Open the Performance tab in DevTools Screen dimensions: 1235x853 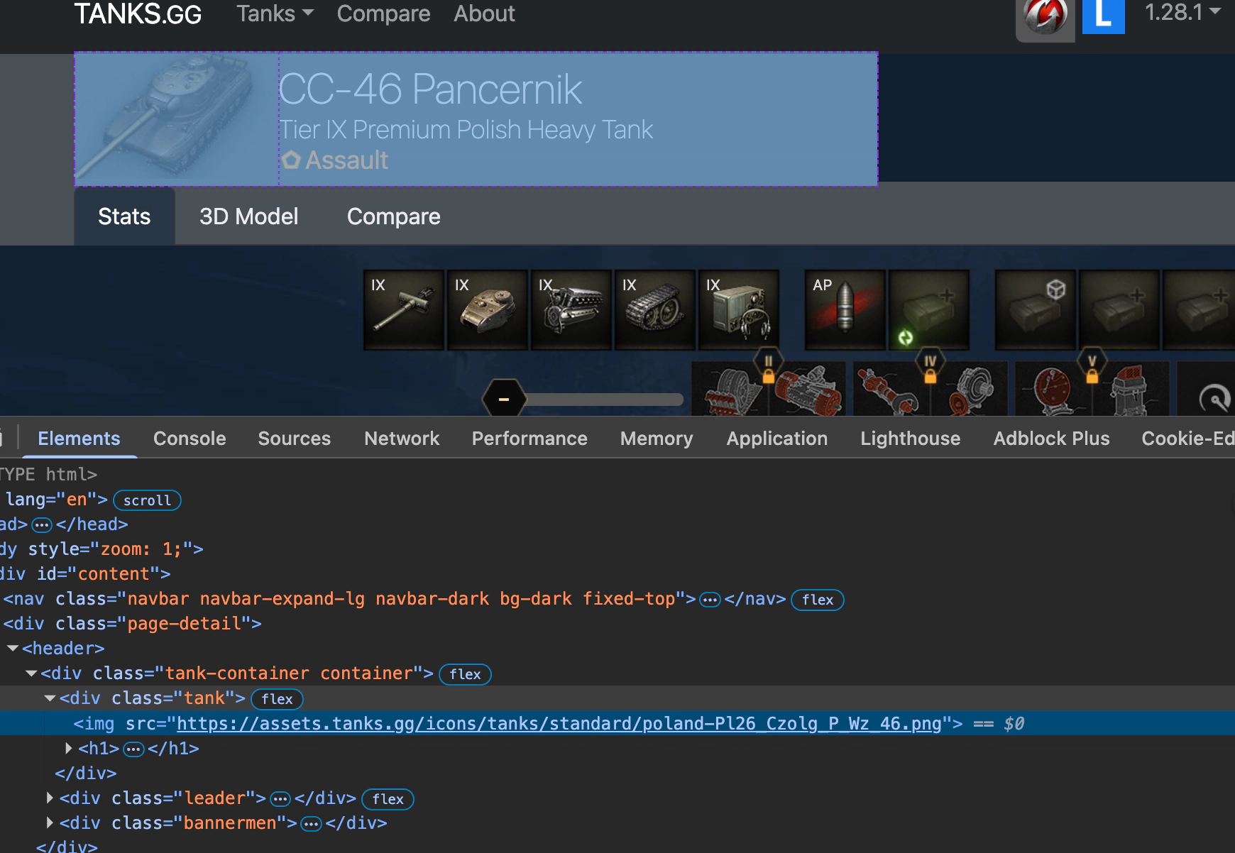pos(529,439)
